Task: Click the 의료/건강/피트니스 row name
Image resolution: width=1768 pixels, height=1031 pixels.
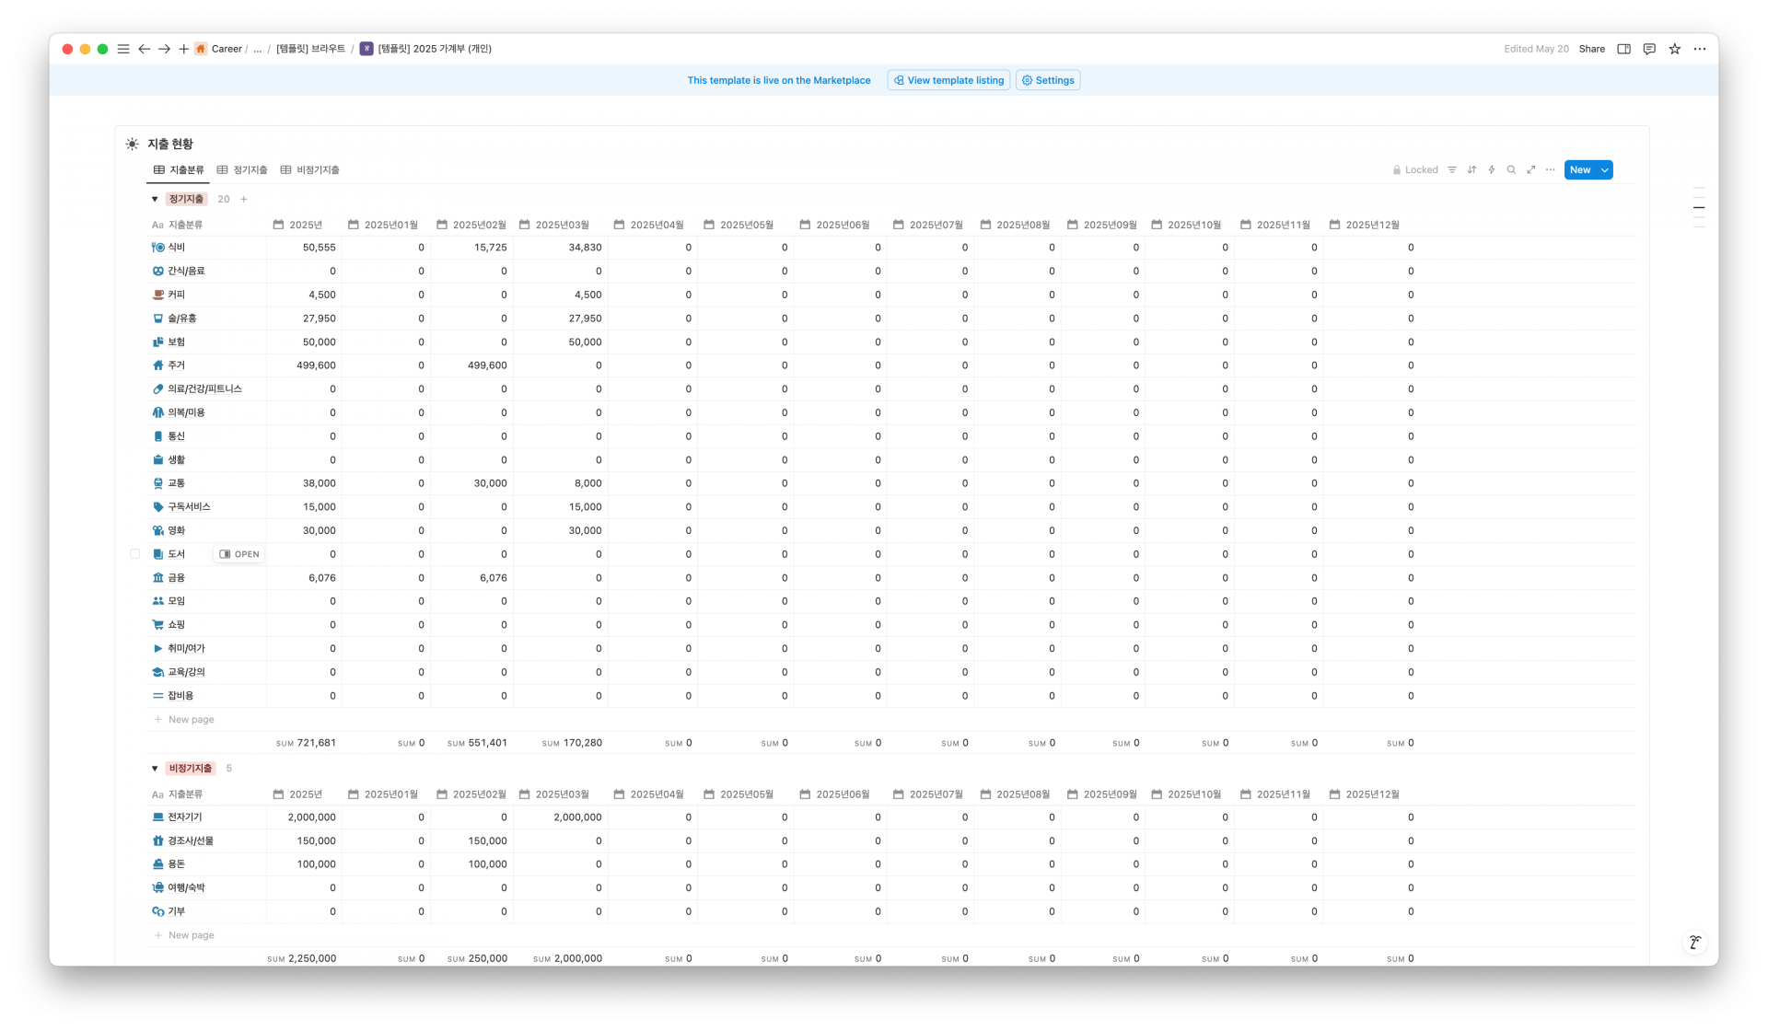Action: pos(204,389)
